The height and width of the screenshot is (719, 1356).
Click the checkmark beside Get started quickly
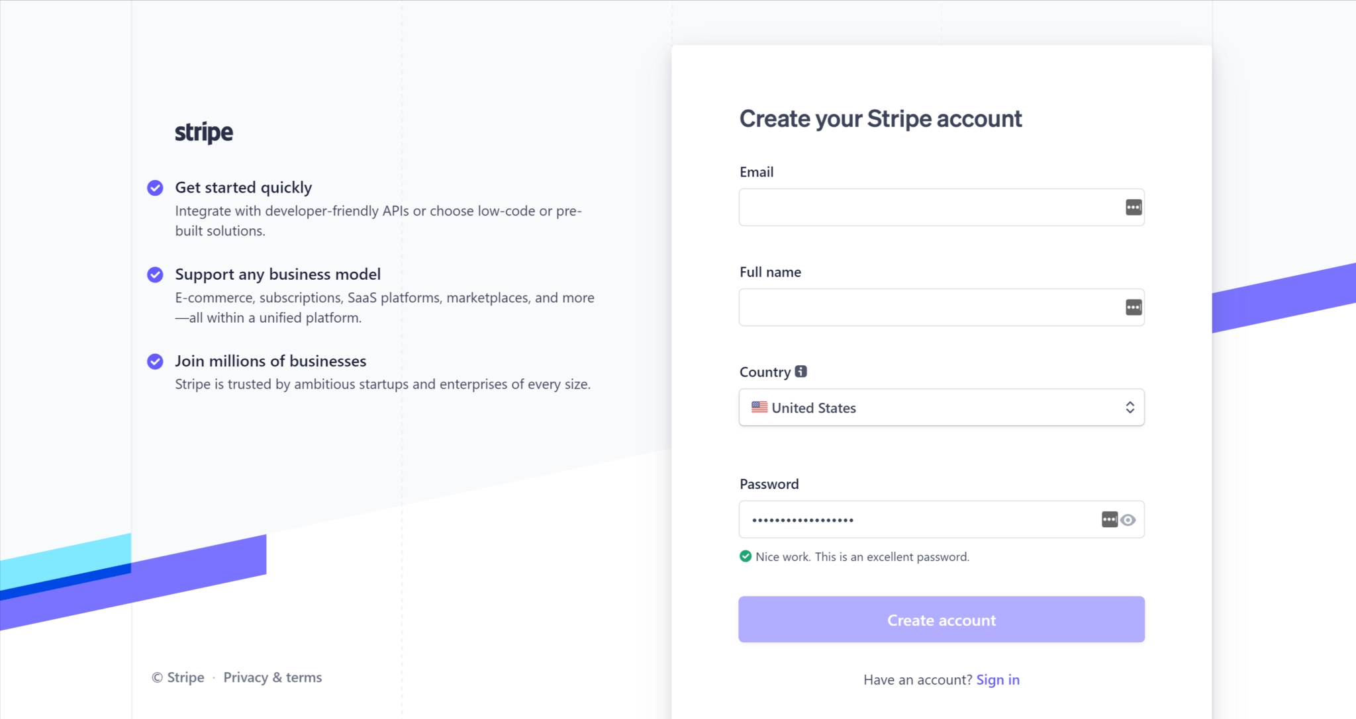coord(155,188)
